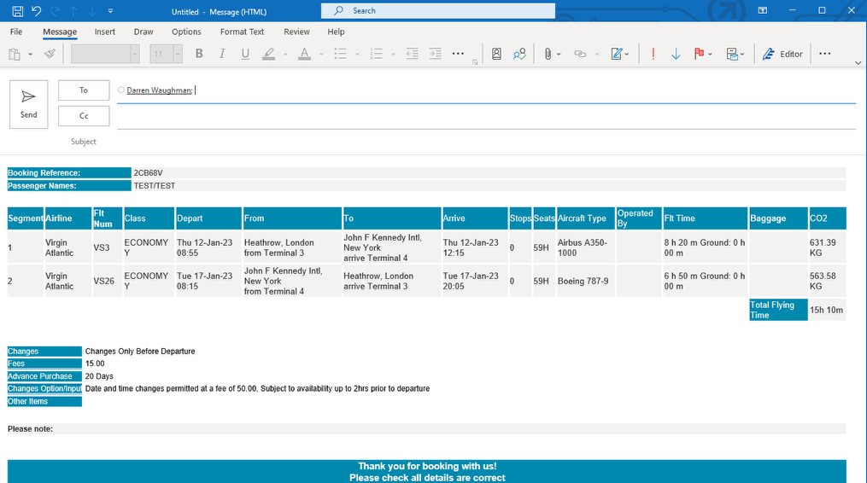
Task: Switch to the Insert tab
Action: (104, 32)
